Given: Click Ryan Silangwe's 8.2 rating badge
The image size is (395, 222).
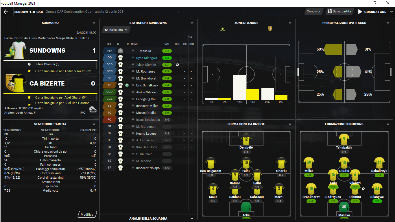Looking at the screenshot, I should (167, 58).
